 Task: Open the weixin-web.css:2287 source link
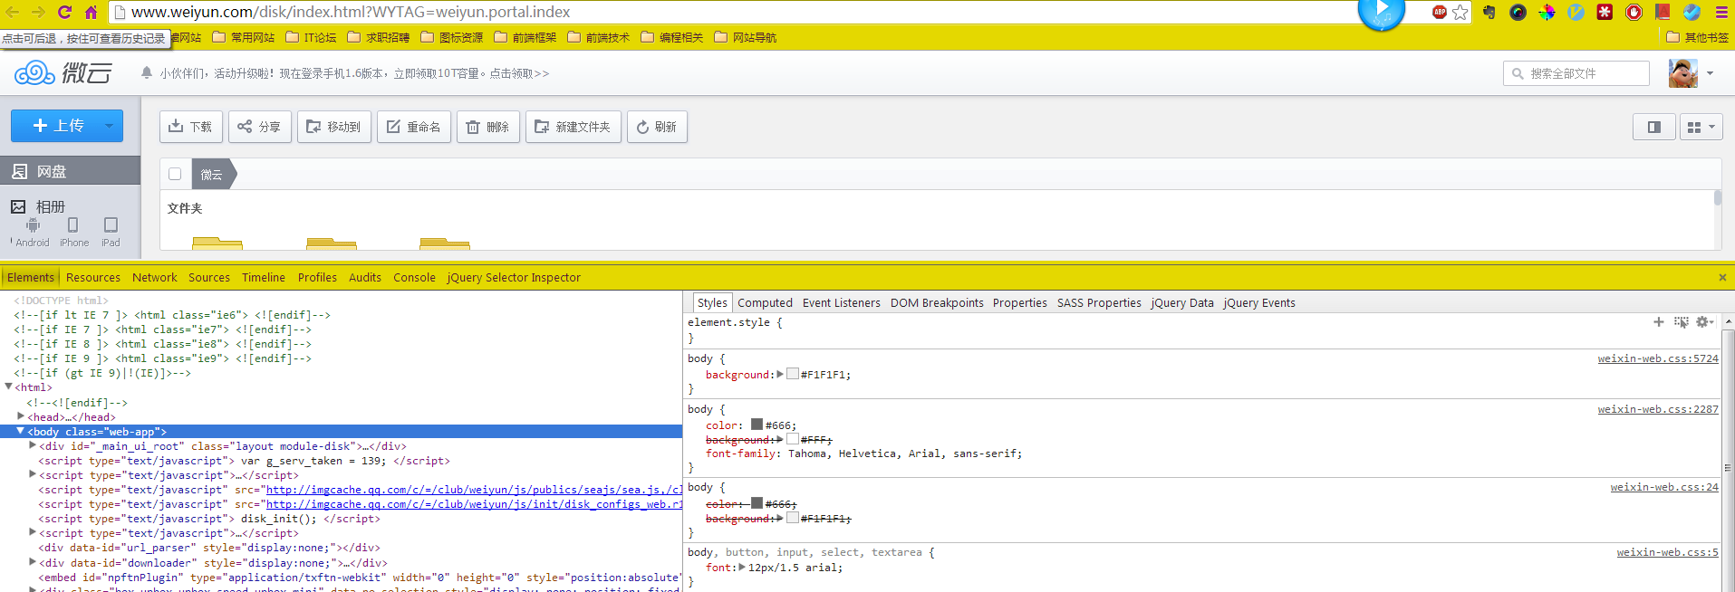point(1658,409)
